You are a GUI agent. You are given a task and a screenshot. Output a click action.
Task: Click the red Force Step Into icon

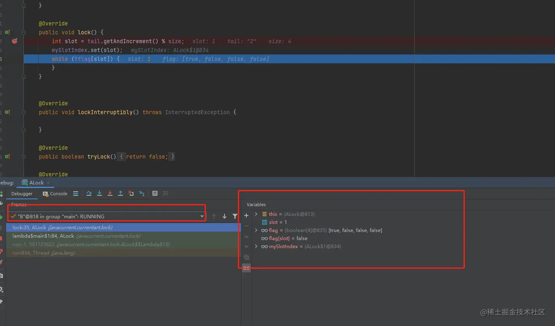(x=110, y=194)
